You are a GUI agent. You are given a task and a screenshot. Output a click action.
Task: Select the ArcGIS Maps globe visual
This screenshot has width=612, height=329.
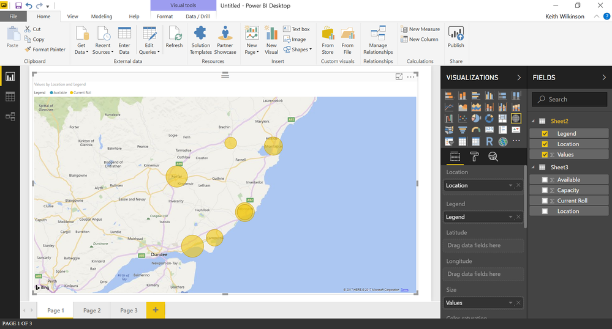click(x=503, y=141)
